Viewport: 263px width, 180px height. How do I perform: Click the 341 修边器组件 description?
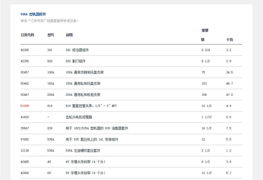coord(77,50)
